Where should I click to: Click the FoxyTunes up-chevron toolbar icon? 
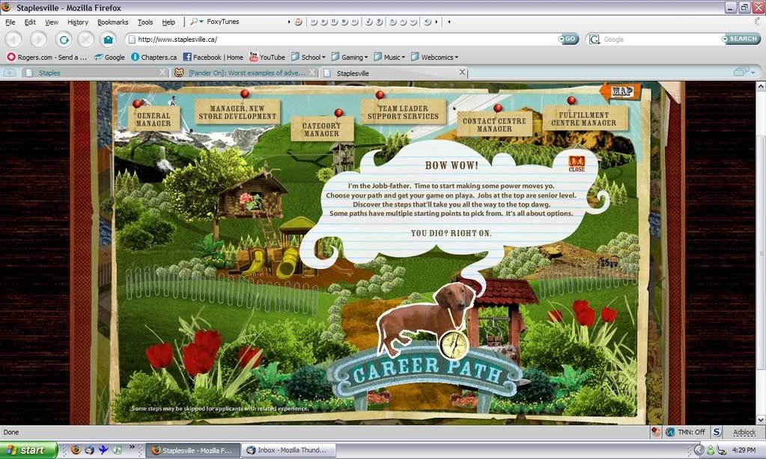click(403, 22)
